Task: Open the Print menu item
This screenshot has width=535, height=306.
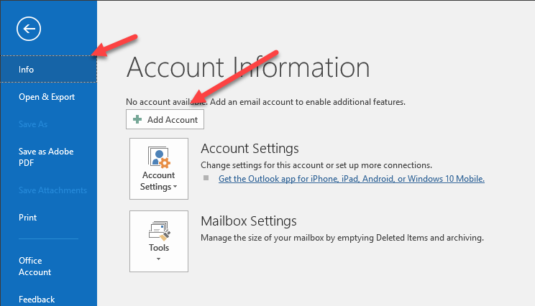Action: 27,218
